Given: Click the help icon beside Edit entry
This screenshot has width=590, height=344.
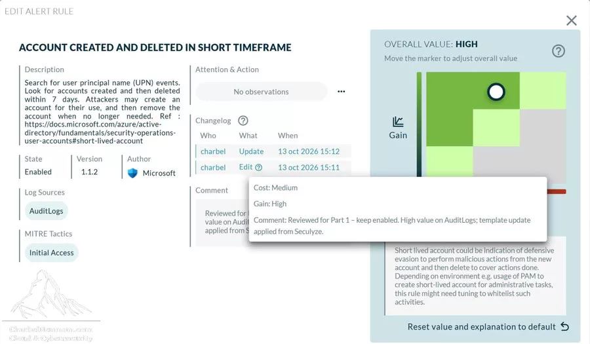Looking at the screenshot, I should (x=258, y=168).
